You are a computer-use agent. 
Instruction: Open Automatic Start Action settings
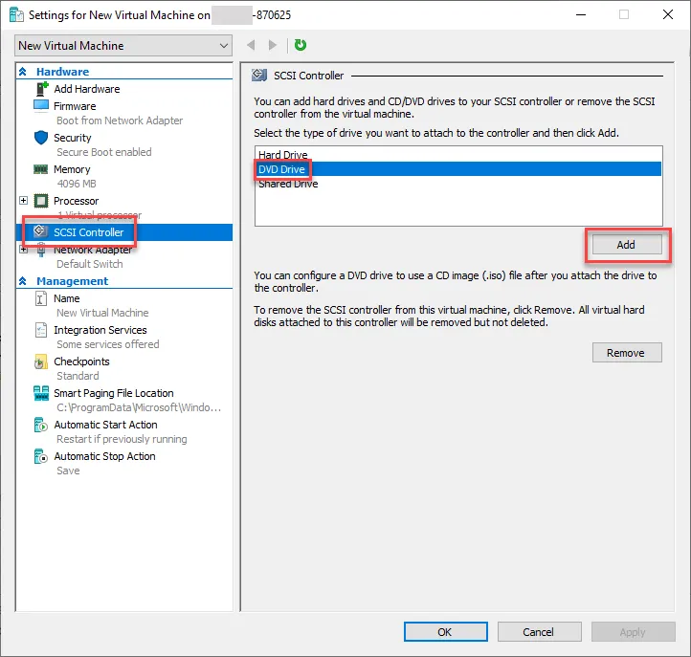tap(105, 425)
